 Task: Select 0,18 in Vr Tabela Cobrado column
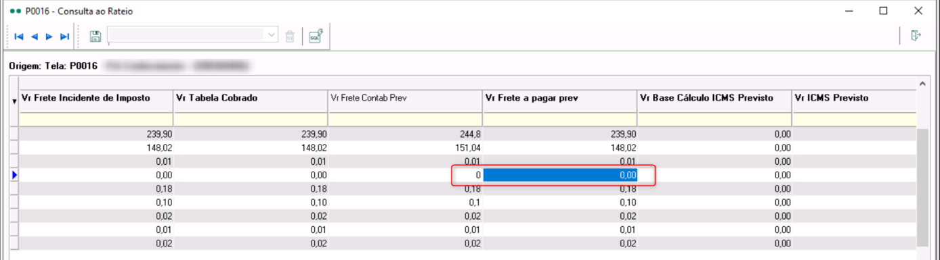251,188
